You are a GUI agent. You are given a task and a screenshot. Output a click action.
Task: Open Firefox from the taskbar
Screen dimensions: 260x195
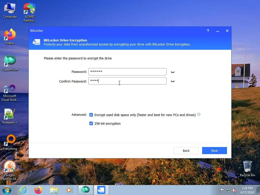(x=38, y=190)
